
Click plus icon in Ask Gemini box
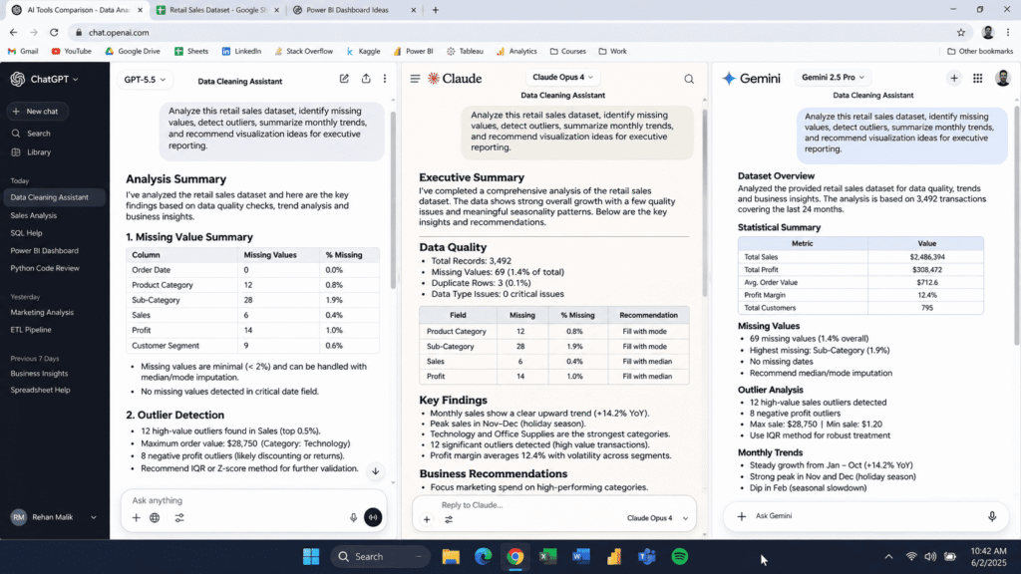tap(742, 516)
